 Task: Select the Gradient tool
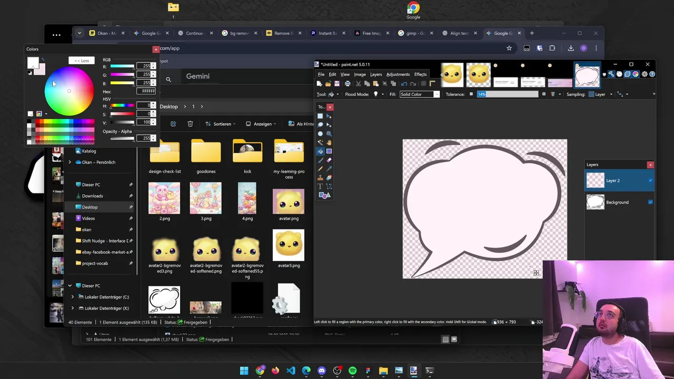(x=329, y=151)
